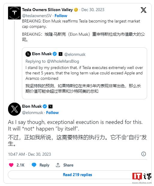Click Elon Musk's small avatar in quoted tweet
Viewport: 154px width, 186px height.
tap(28, 54)
